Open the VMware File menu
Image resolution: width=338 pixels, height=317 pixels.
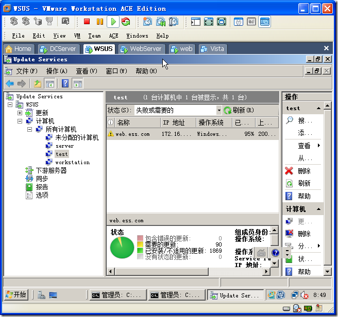point(19,36)
